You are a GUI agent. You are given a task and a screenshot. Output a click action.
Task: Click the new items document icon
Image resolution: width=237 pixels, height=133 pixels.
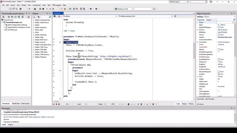[x=61, y=9]
